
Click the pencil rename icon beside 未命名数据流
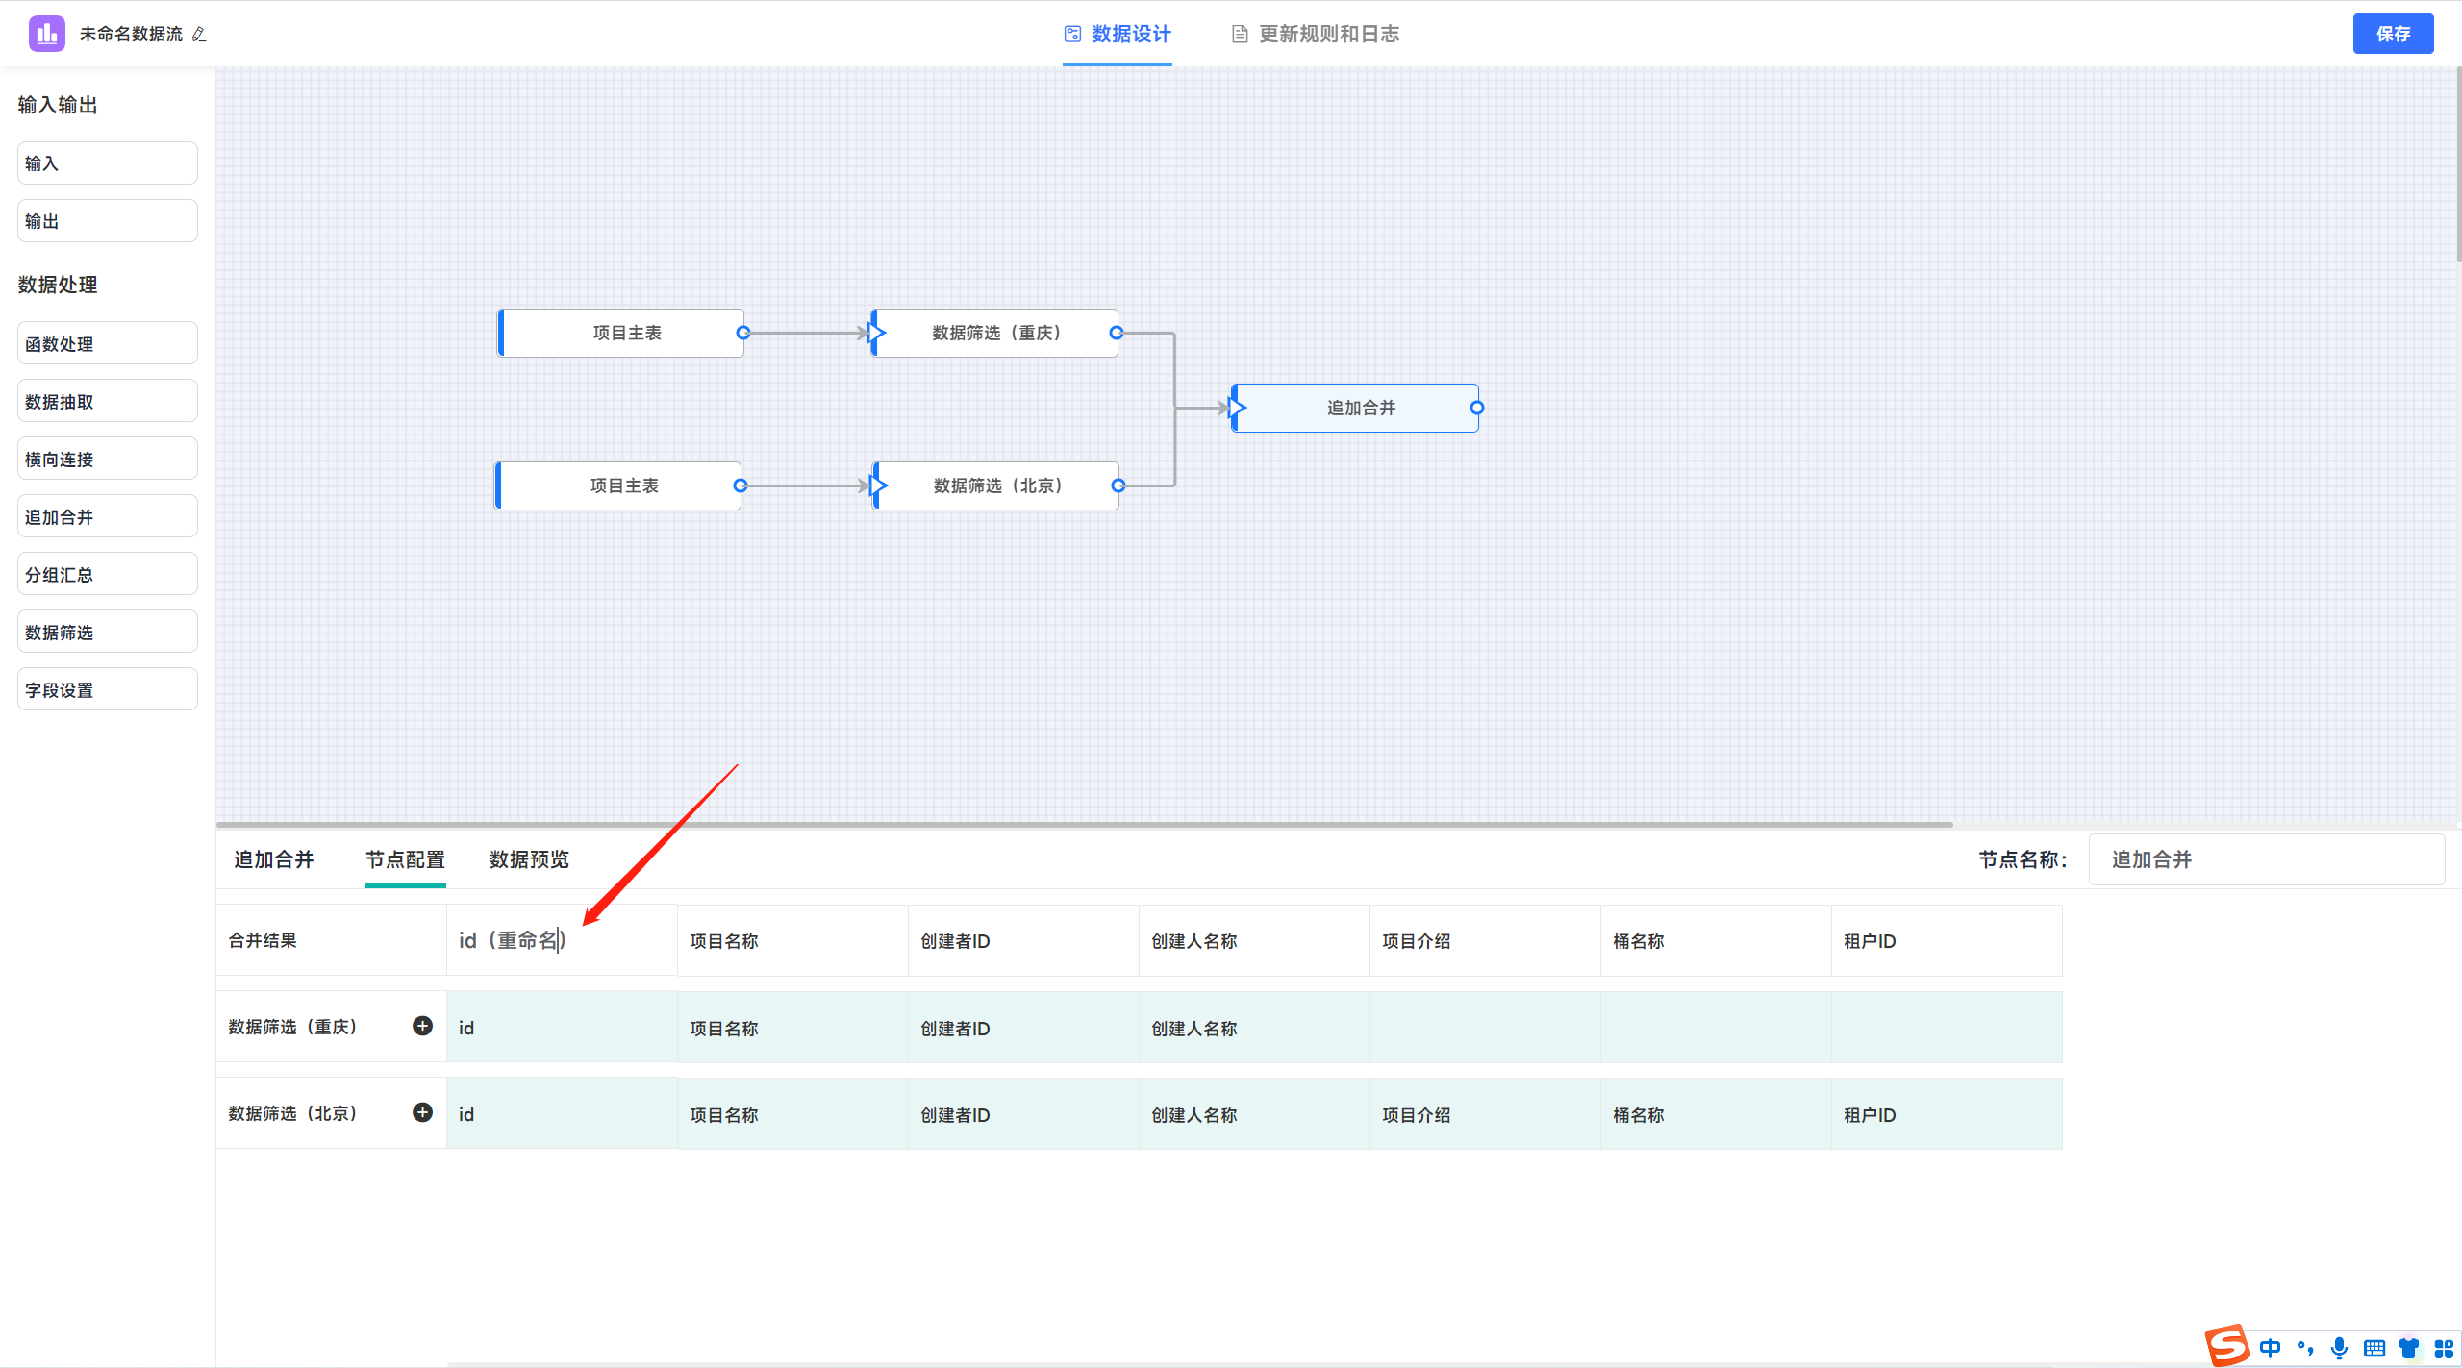[199, 34]
